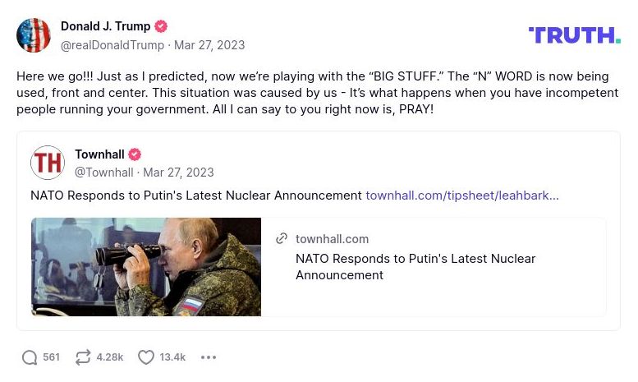The height and width of the screenshot is (382, 638).
Task: Click the reply comment bubble icon
Action: click(30, 357)
